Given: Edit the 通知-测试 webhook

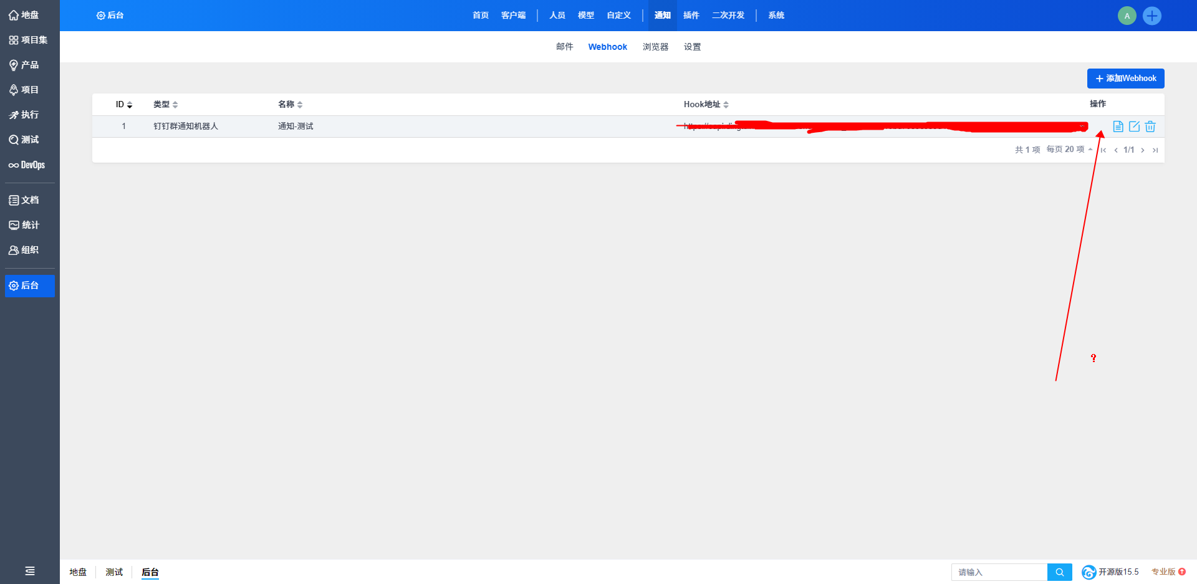Looking at the screenshot, I should 1134,127.
